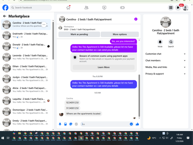Record a voice clip microphone icon

(60, 124)
